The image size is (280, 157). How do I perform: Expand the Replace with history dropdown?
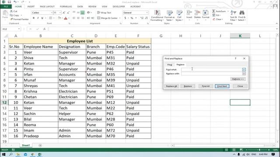[244, 74]
